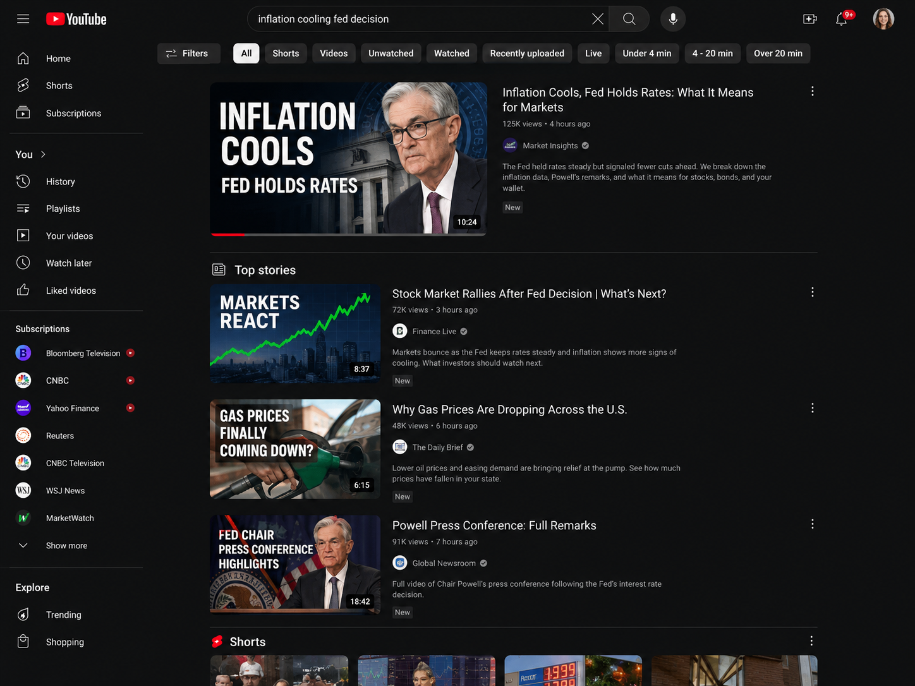Select the All filter chip
The image size is (915, 686).
[246, 53]
